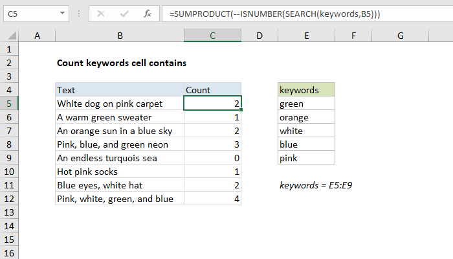Open the Insert Function fx icon
The width and height of the screenshot is (453, 259).
[148, 14]
